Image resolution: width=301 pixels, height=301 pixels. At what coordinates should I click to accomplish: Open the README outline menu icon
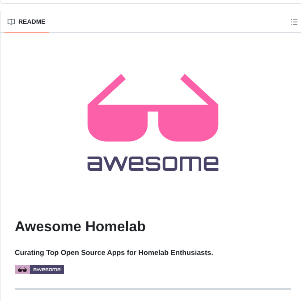point(294,22)
